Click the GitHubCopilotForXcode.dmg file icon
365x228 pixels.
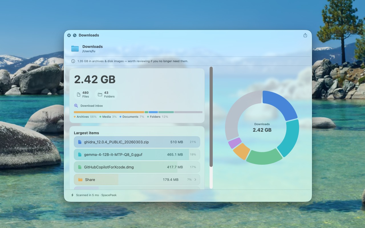point(80,167)
